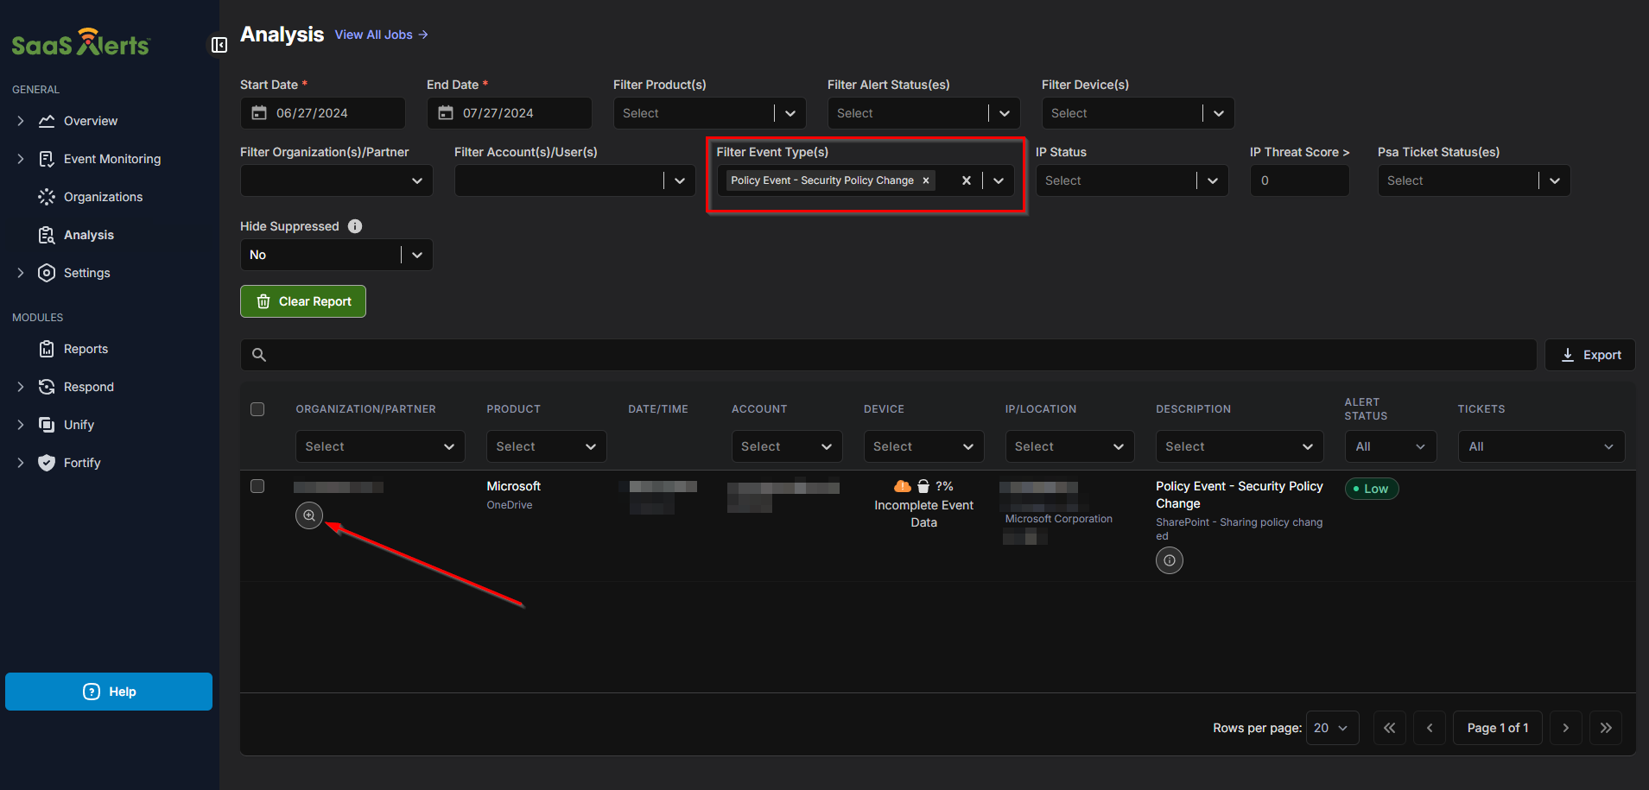Open Reports in the sidebar

(x=86, y=349)
